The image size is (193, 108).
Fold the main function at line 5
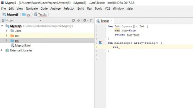106,43
